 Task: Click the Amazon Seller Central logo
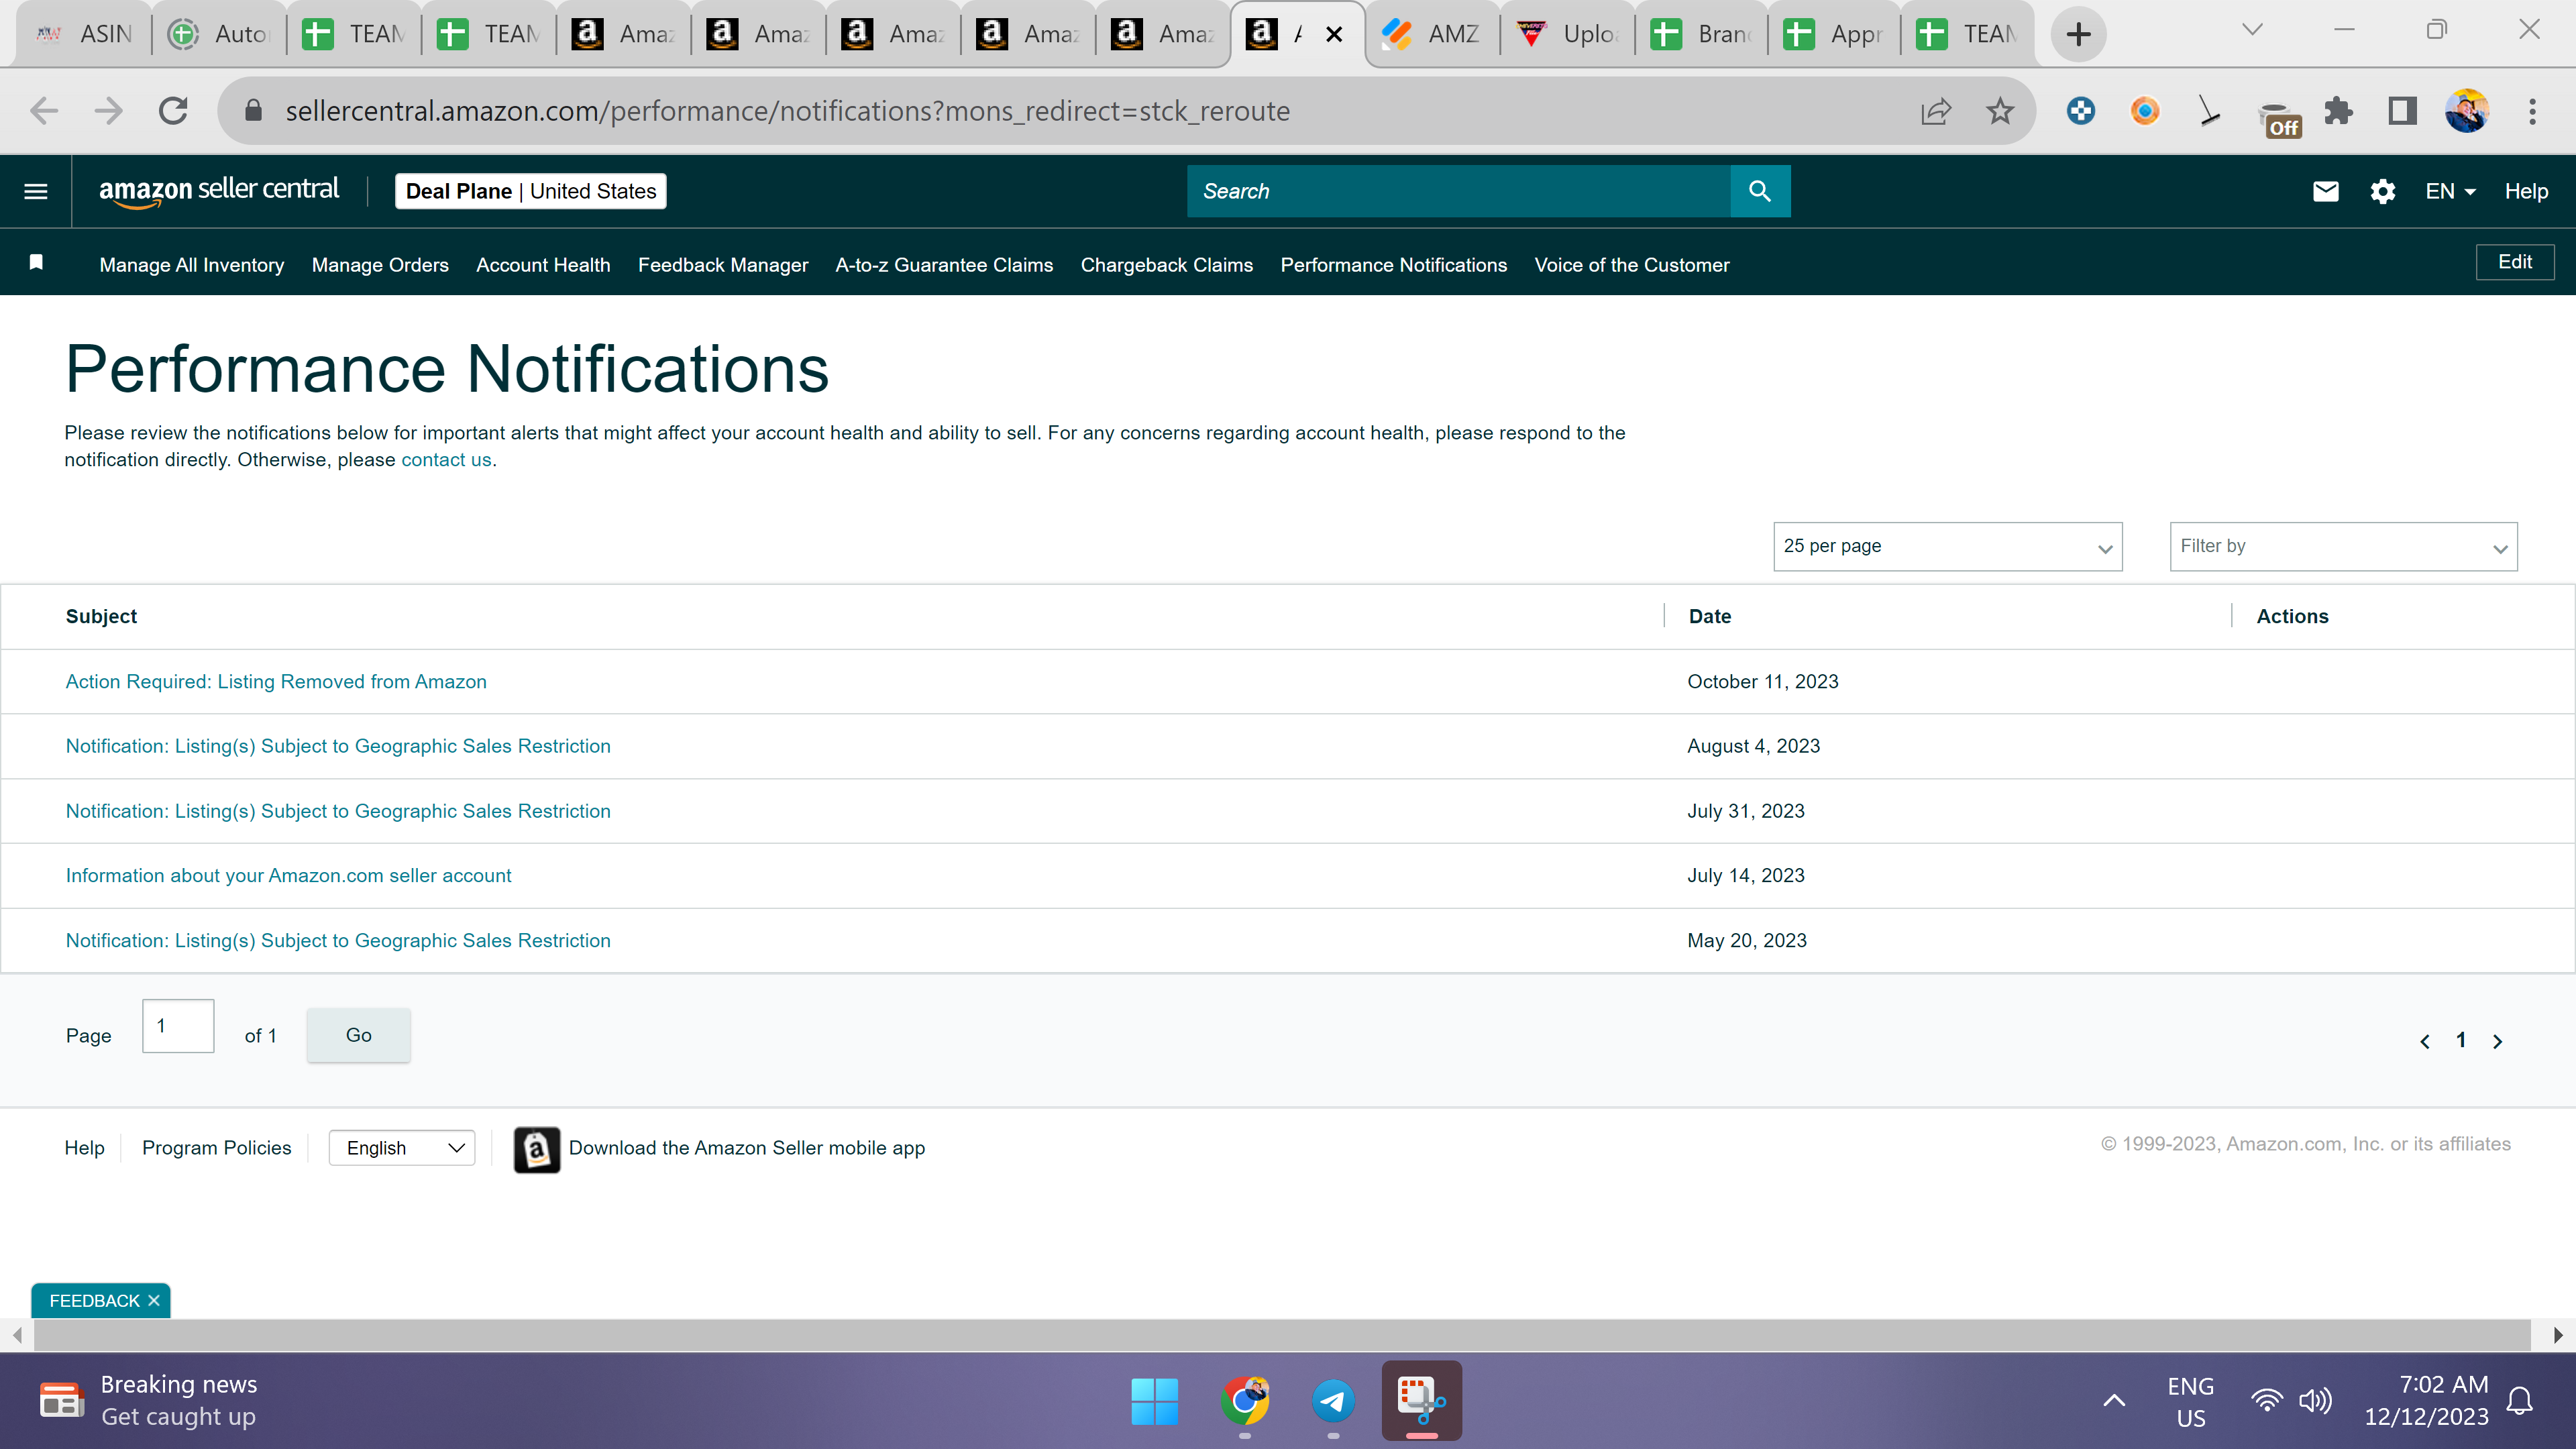(219, 191)
